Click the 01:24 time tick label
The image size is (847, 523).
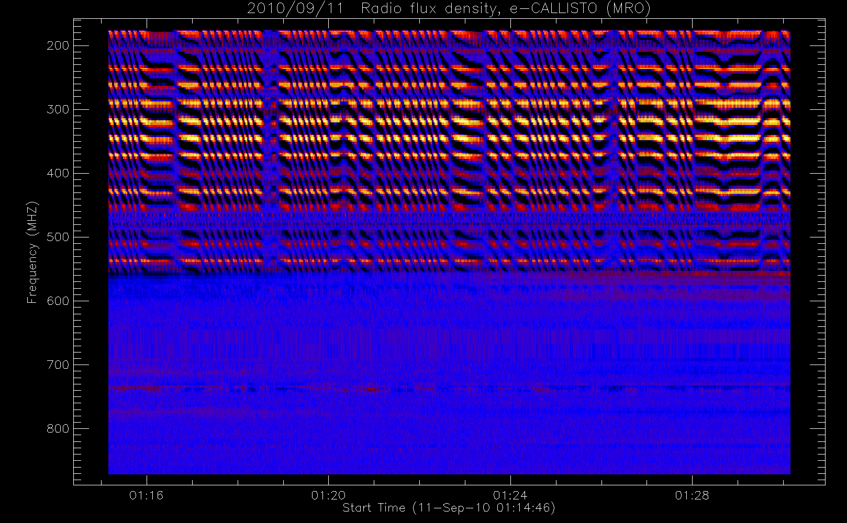[x=510, y=495]
